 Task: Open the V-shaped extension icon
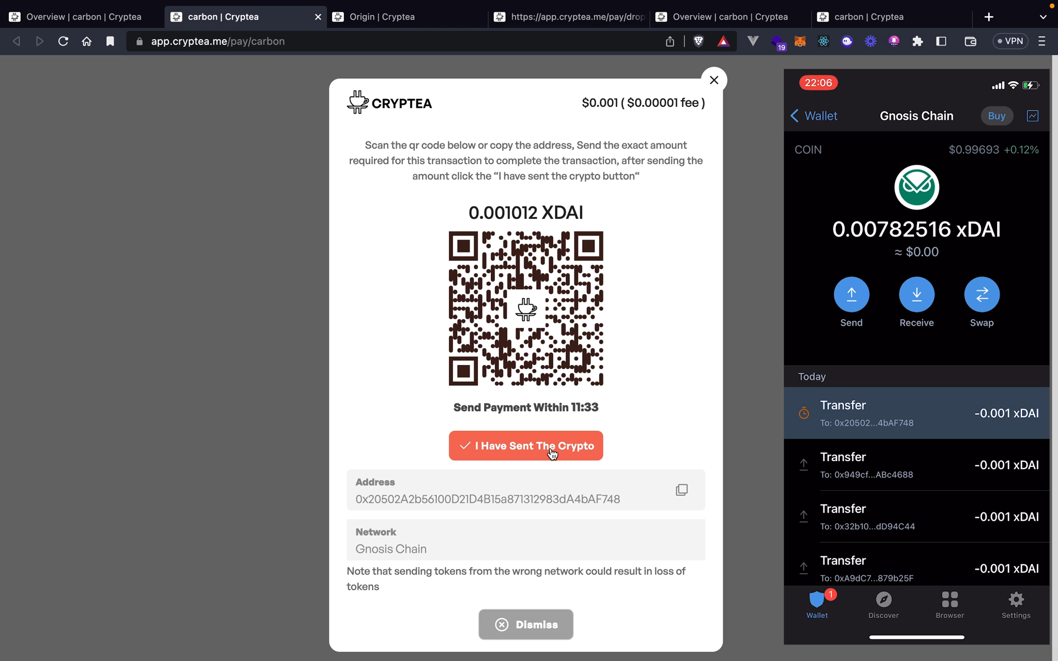pyautogui.click(x=753, y=41)
